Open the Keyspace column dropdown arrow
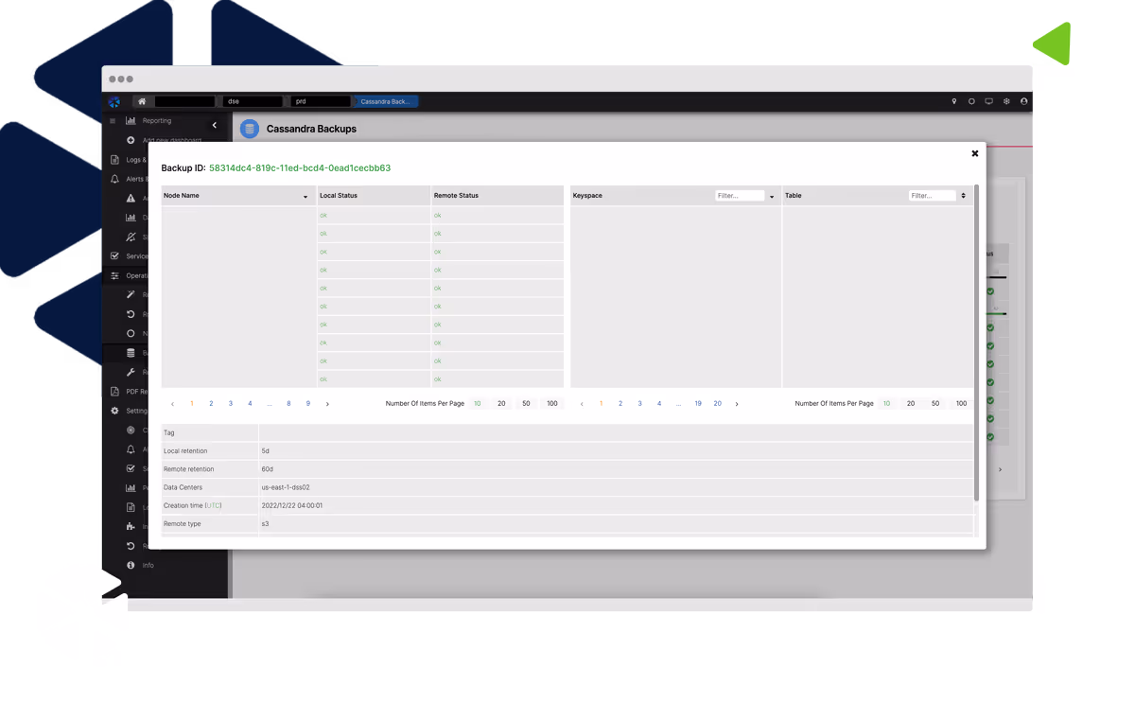The image size is (1135, 703). pyautogui.click(x=772, y=197)
